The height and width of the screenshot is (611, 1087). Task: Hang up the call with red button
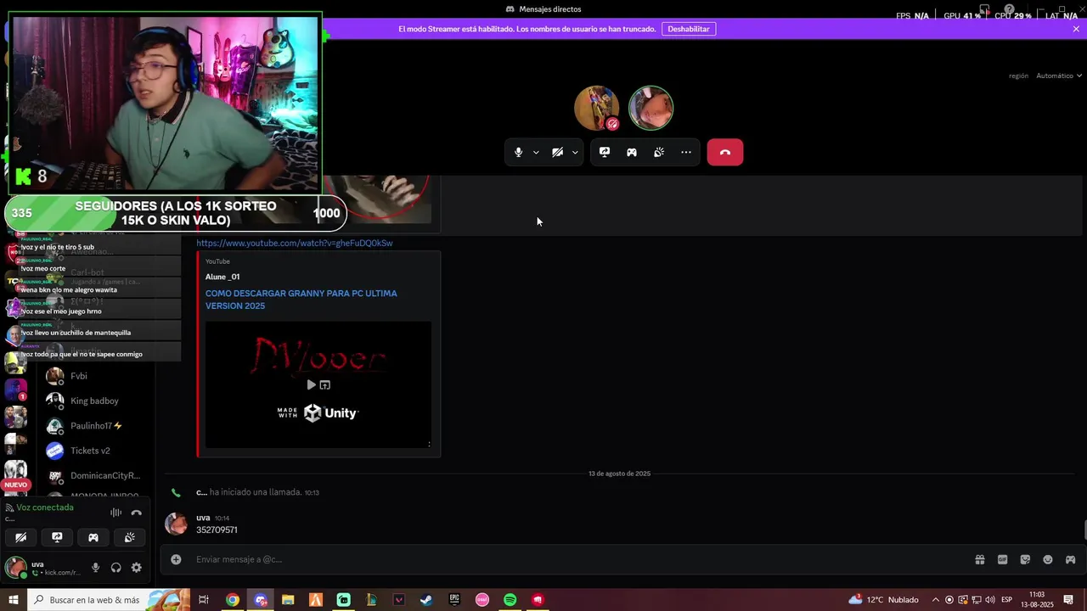[725, 153]
